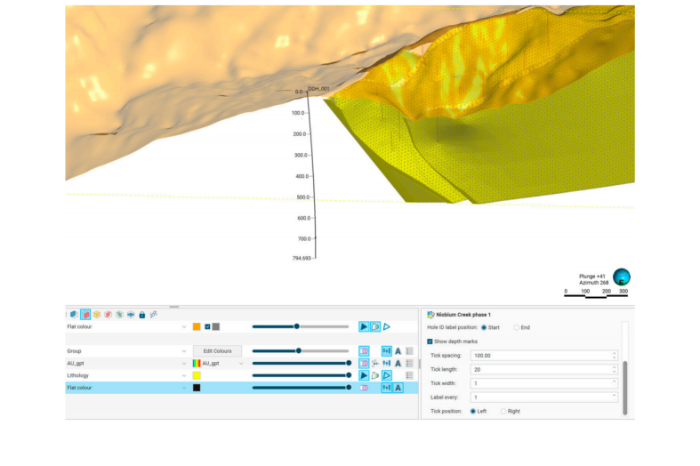Click the Tick spacing input field
Viewport: 700px width, 466px height.
(x=543, y=356)
